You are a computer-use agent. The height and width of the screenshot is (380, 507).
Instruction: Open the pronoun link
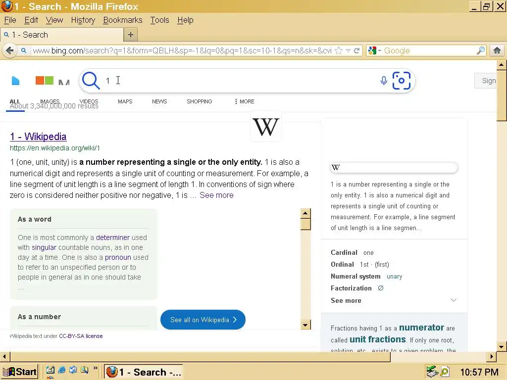click(118, 257)
